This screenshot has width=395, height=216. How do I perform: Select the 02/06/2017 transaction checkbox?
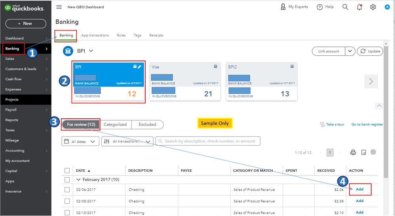point(67,189)
